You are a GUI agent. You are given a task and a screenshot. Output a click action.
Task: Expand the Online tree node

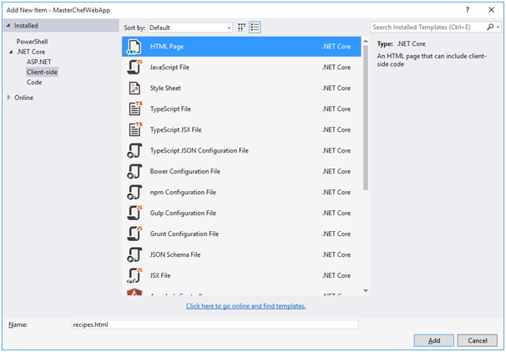[x=8, y=98]
